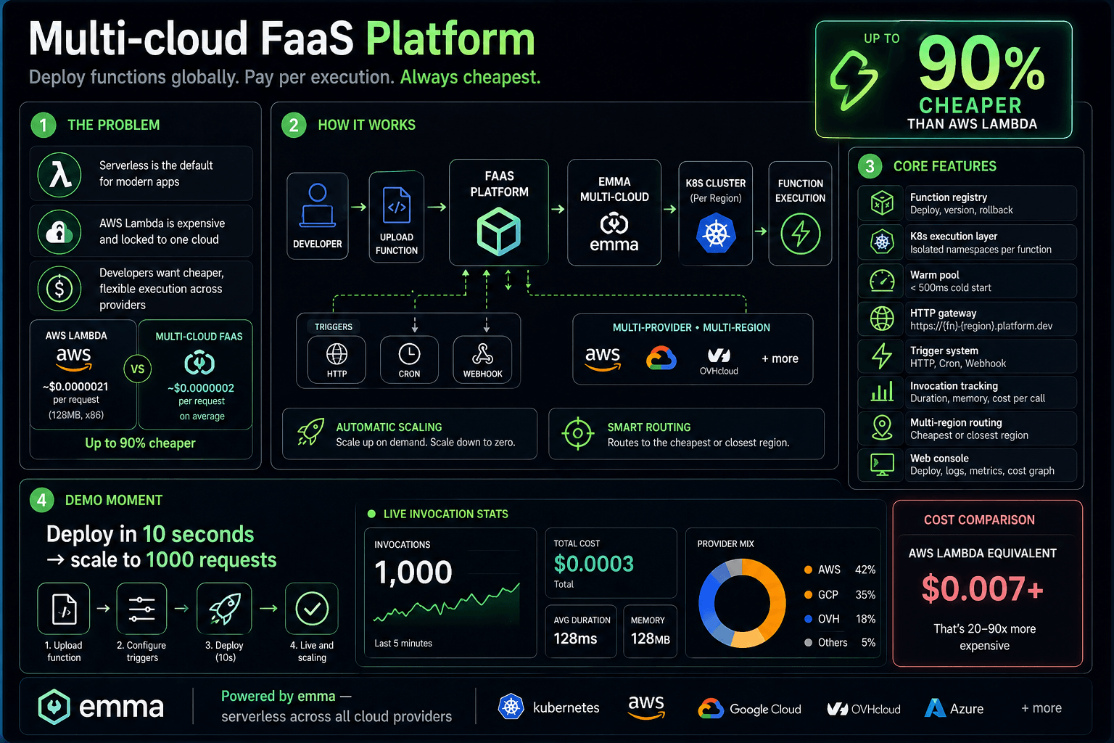1114x743 pixels.
Task: Click the multi-cloud FaaS emma icon in pricing card
Action: coord(199,362)
